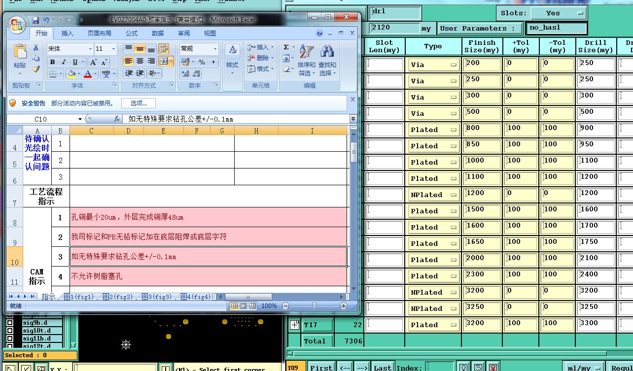Click the Copy icon in clipboard group
633x371 pixels.
[36, 58]
